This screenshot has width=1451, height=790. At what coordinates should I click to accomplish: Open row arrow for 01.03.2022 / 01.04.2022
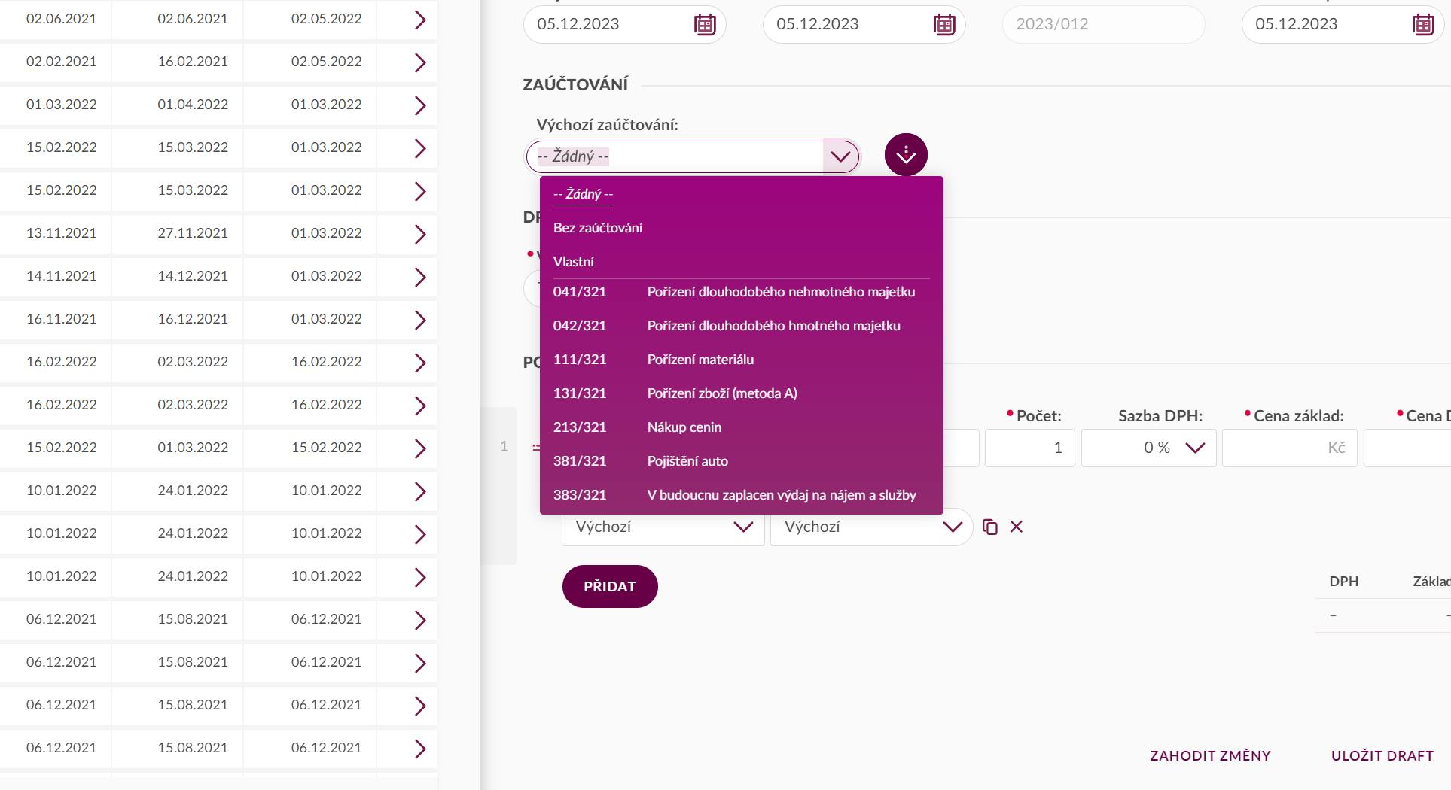[x=420, y=105]
